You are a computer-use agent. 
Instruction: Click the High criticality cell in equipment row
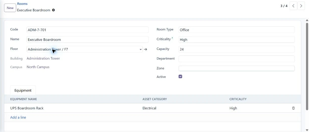[233, 108]
